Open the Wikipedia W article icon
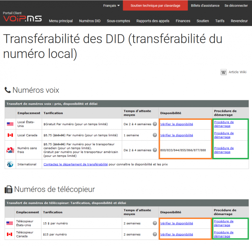This screenshot has width=252, height=246. click(224, 72)
